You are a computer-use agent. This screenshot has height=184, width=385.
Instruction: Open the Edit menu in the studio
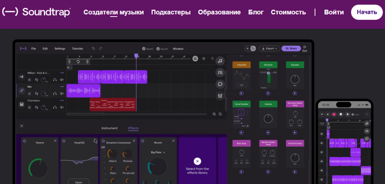pyautogui.click(x=45, y=48)
